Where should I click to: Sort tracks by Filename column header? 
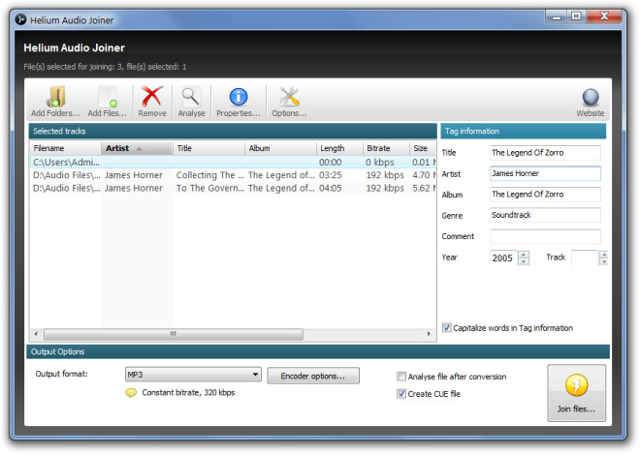(65, 148)
